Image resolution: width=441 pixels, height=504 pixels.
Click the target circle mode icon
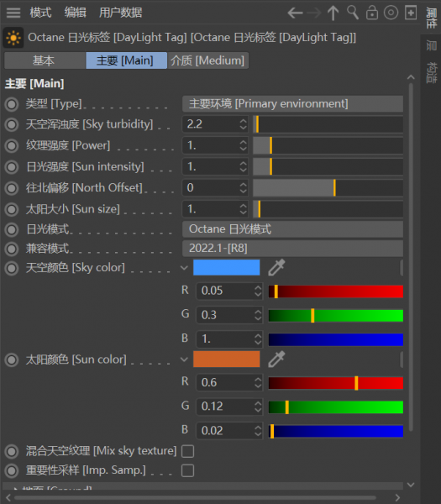pyautogui.click(x=391, y=13)
